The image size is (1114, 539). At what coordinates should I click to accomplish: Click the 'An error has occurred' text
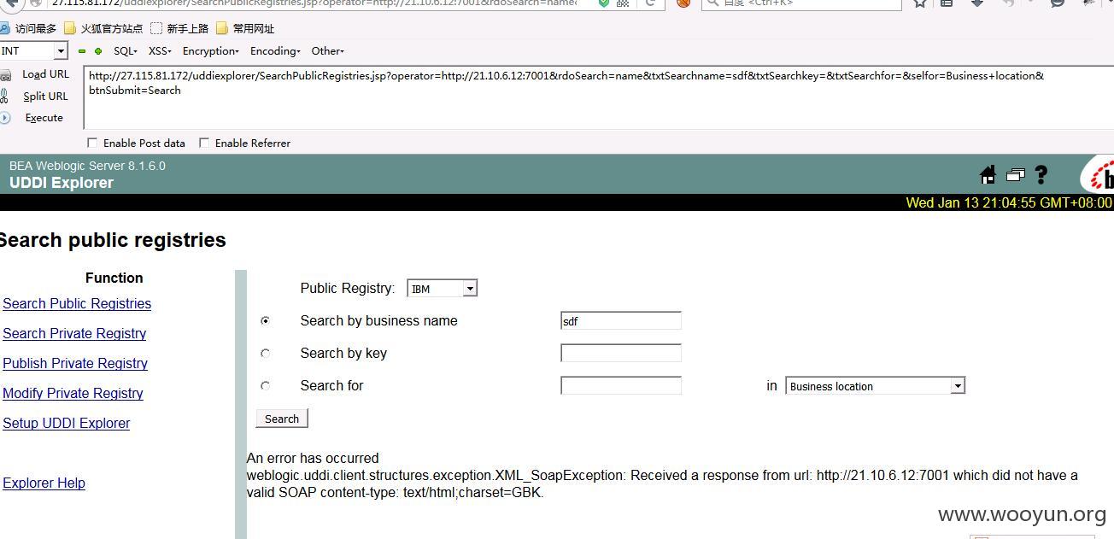tap(313, 459)
